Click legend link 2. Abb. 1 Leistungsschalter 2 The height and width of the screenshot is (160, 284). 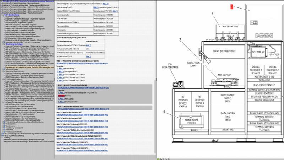click(60, 71)
